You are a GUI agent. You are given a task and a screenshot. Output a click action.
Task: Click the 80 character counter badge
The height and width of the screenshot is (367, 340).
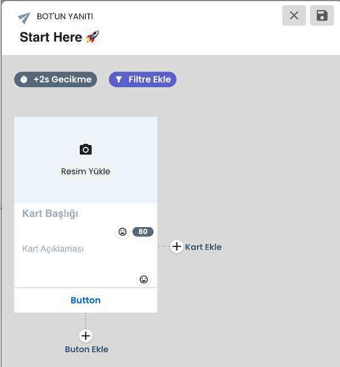(143, 232)
